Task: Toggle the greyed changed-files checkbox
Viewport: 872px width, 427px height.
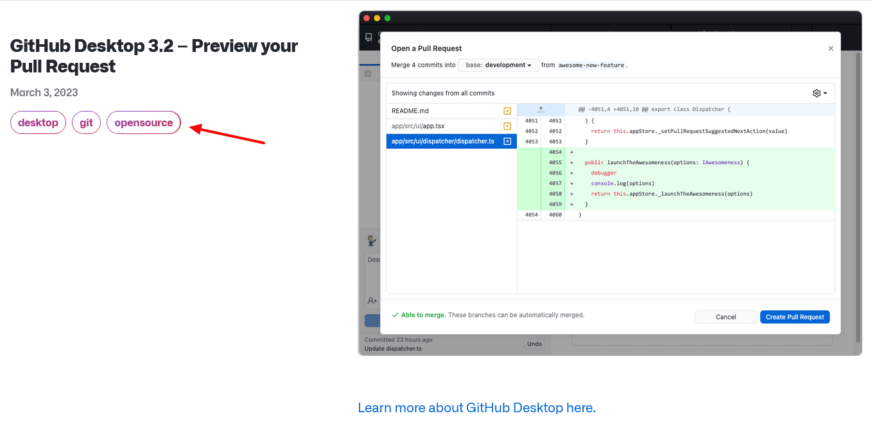Action: click(368, 74)
